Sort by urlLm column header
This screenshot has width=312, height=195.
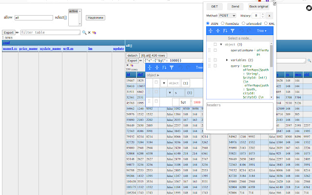pyautogui.click(x=68, y=49)
